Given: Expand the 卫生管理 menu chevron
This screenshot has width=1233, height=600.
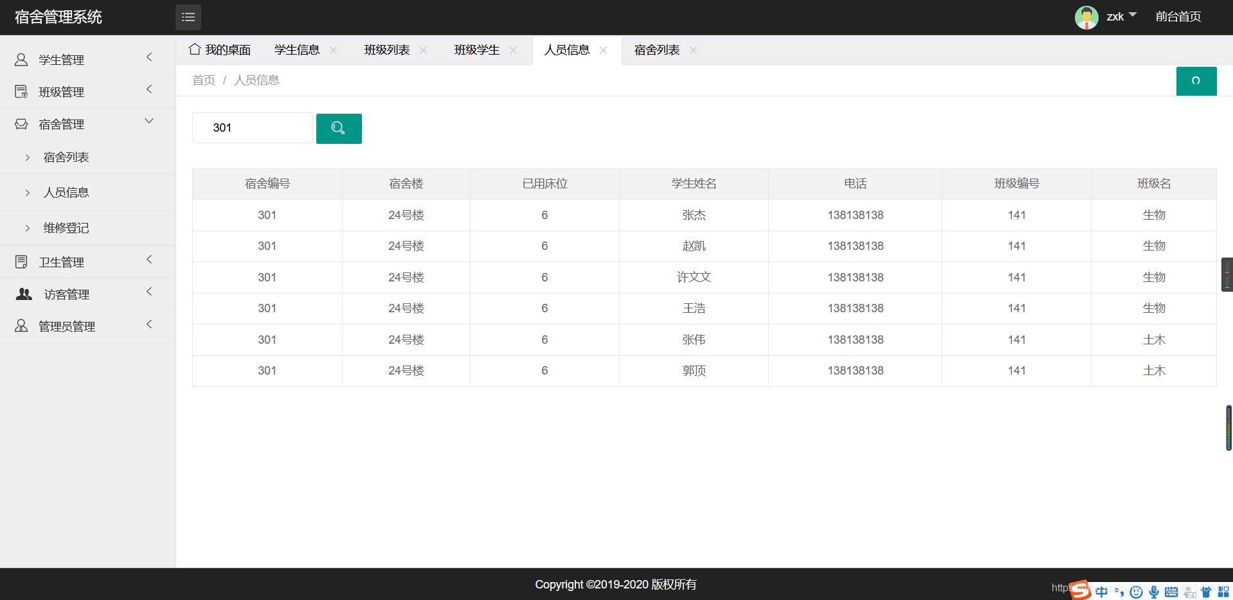Looking at the screenshot, I should pyautogui.click(x=149, y=260).
